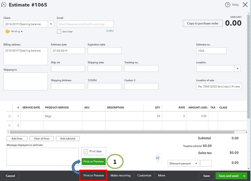Open the Discount percent dropdown
This screenshot has width=251, height=181.
184,163
